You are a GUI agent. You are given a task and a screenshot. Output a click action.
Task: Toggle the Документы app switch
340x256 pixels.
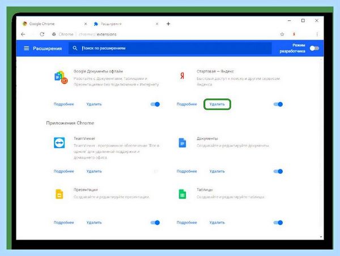coord(278,171)
